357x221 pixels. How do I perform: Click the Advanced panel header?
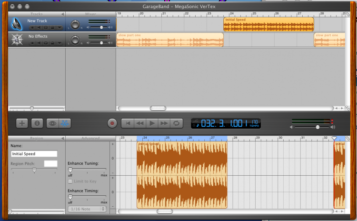pyautogui.click(x=90, y=138)
